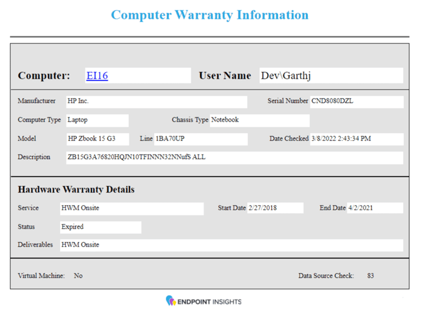Click the Virtual Machine value No
The image size is (422, 318).
(78, 276)
